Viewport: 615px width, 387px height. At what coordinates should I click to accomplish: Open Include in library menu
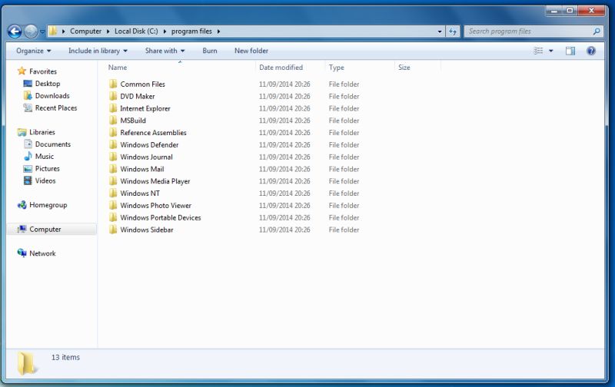click(98, 51)
